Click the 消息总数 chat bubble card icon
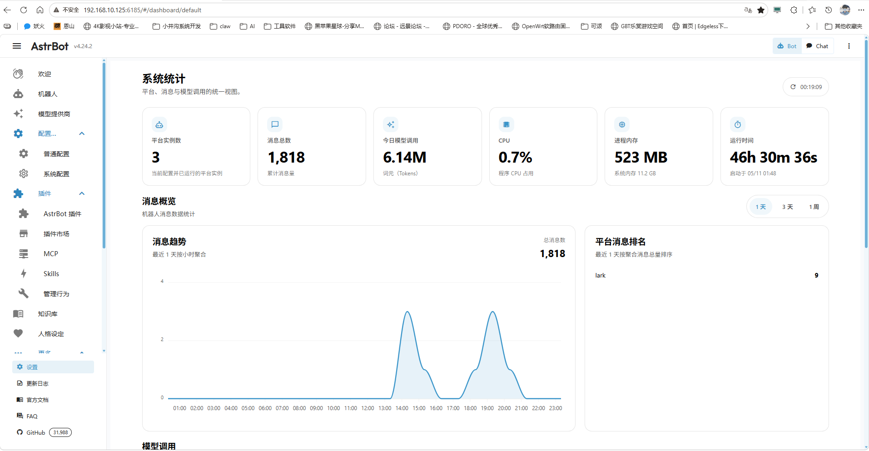 (275, 124)
